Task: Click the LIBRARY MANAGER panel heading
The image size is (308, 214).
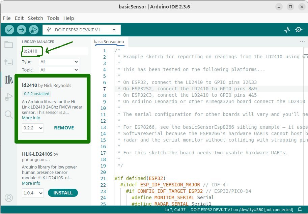Action: pos(38,42)
